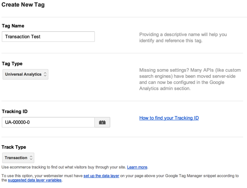247x188 pixels.
Task: Click the arrows on Transaction selector
Action: (x=31, y=158)
